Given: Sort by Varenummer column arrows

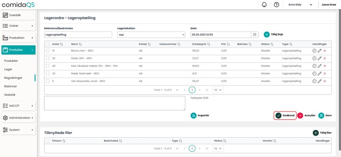Looking at the screenshot, I should point(179,44).
